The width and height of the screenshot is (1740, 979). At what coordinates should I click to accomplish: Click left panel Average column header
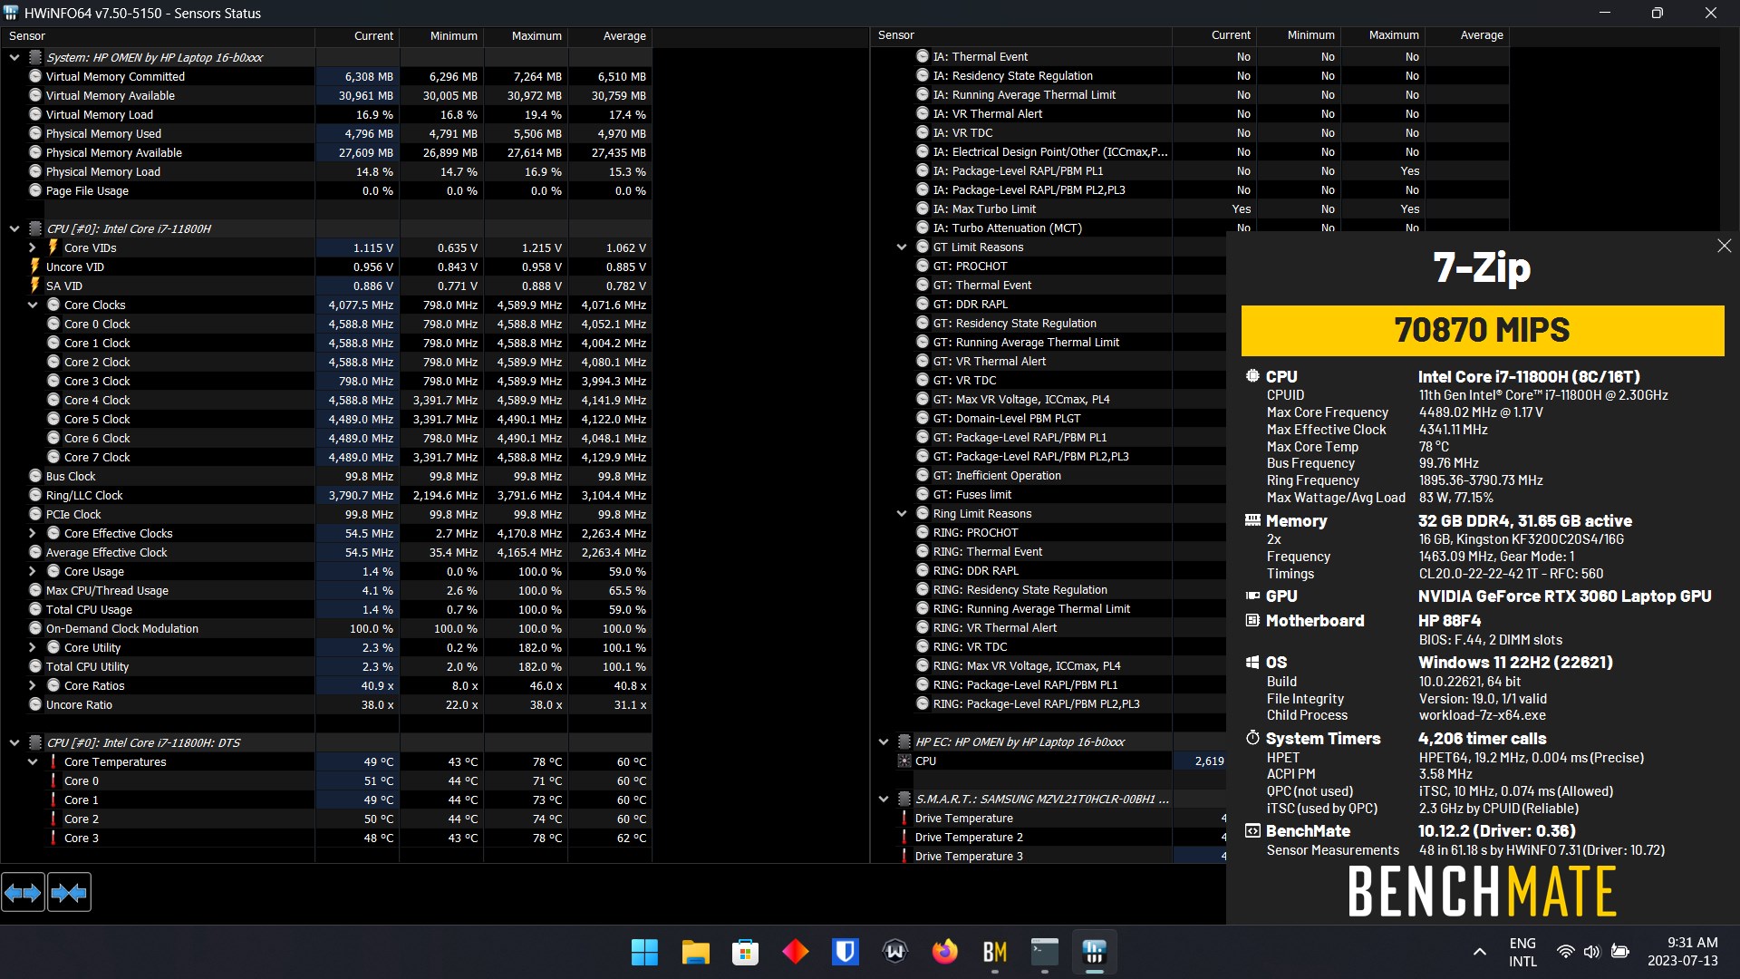point(610,36)
